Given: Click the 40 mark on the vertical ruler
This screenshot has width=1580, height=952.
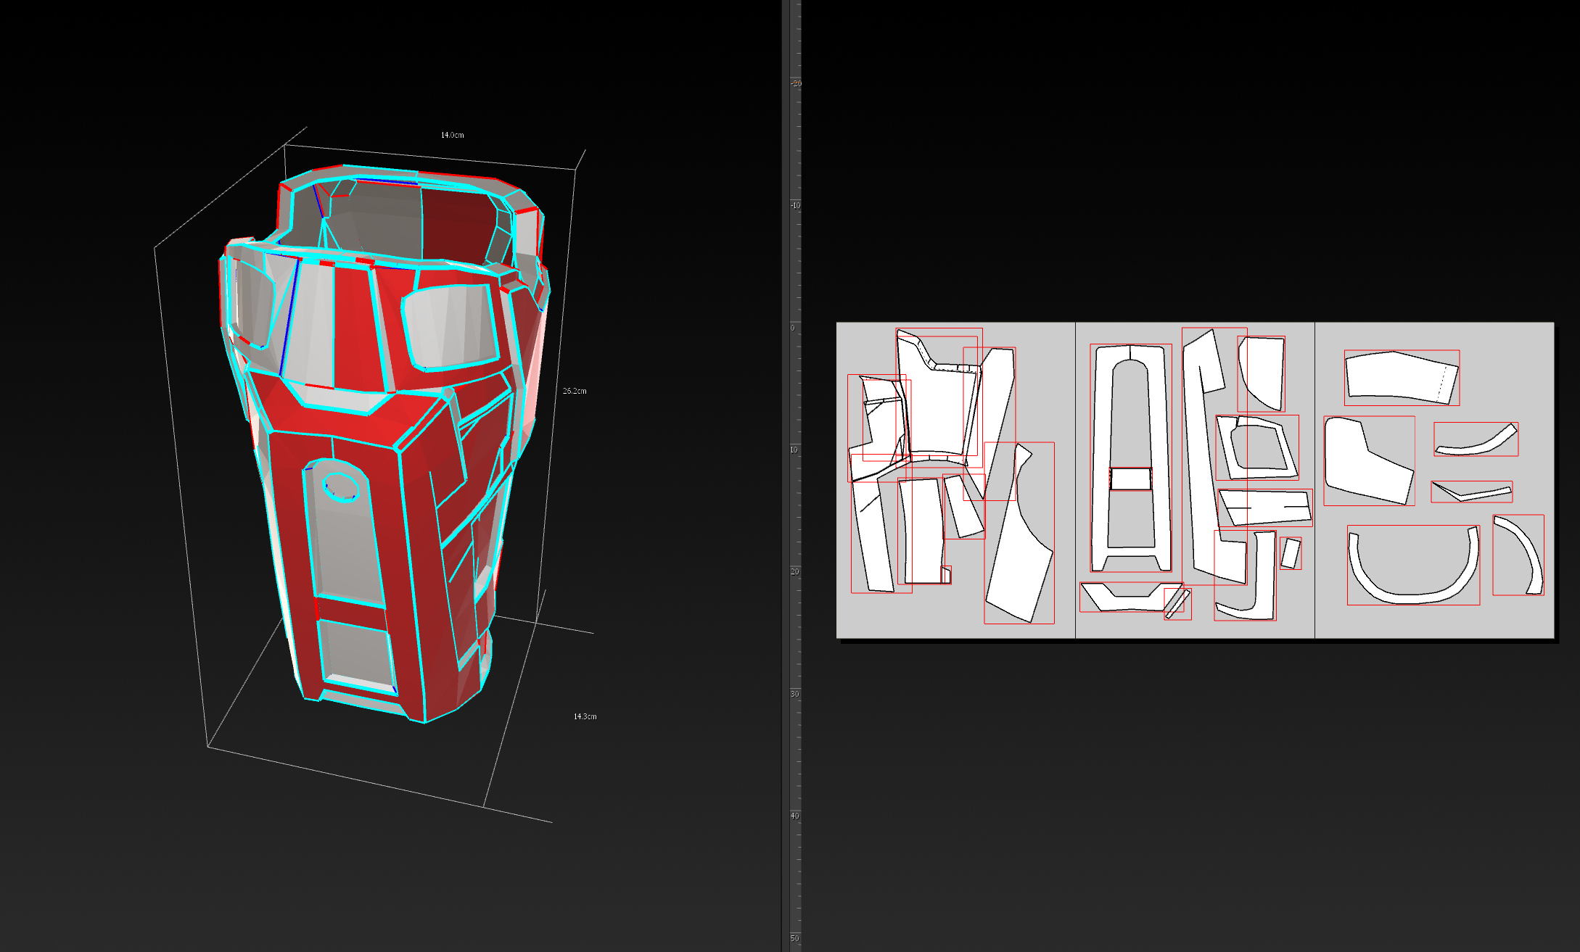Looking at the screenshot, I should [x=794, y=816].
